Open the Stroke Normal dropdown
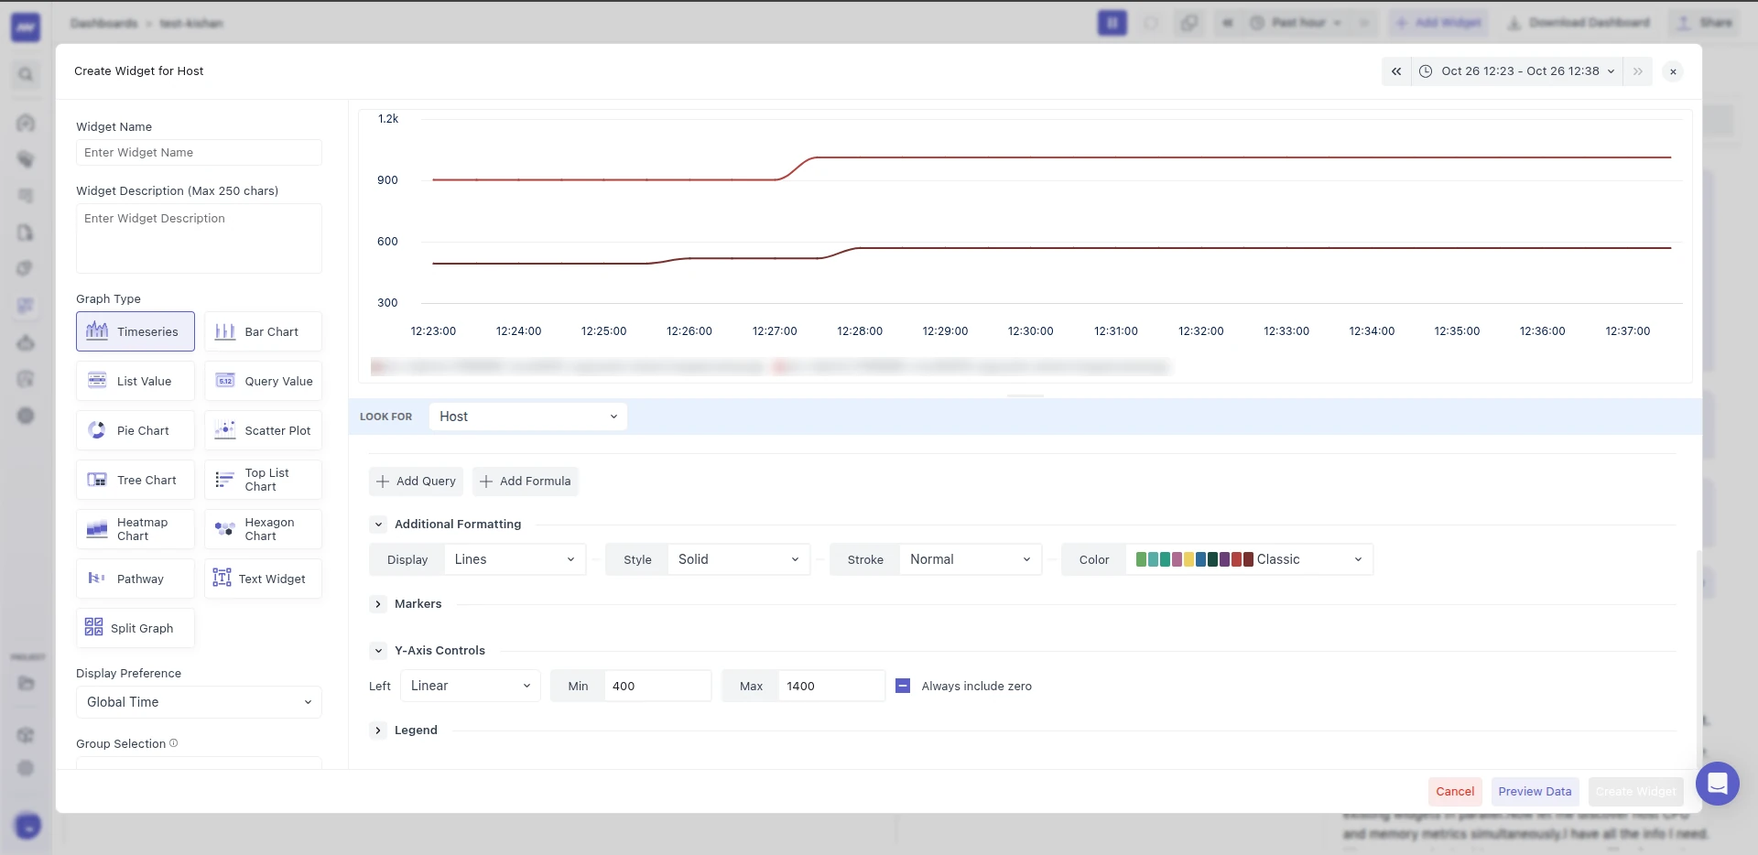 (971, 559)
